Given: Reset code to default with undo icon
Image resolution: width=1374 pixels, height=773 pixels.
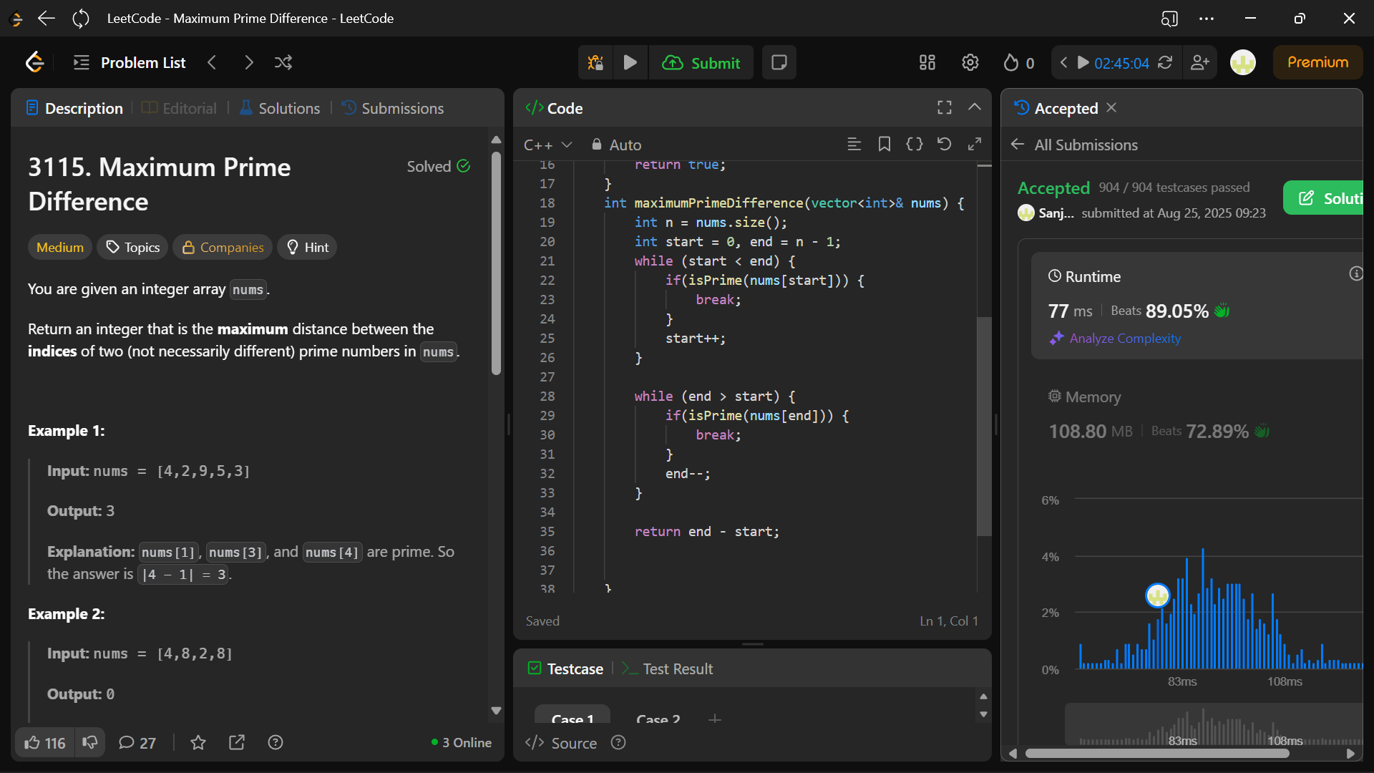Looking at the screenshot, I should (x=944, y=145).
